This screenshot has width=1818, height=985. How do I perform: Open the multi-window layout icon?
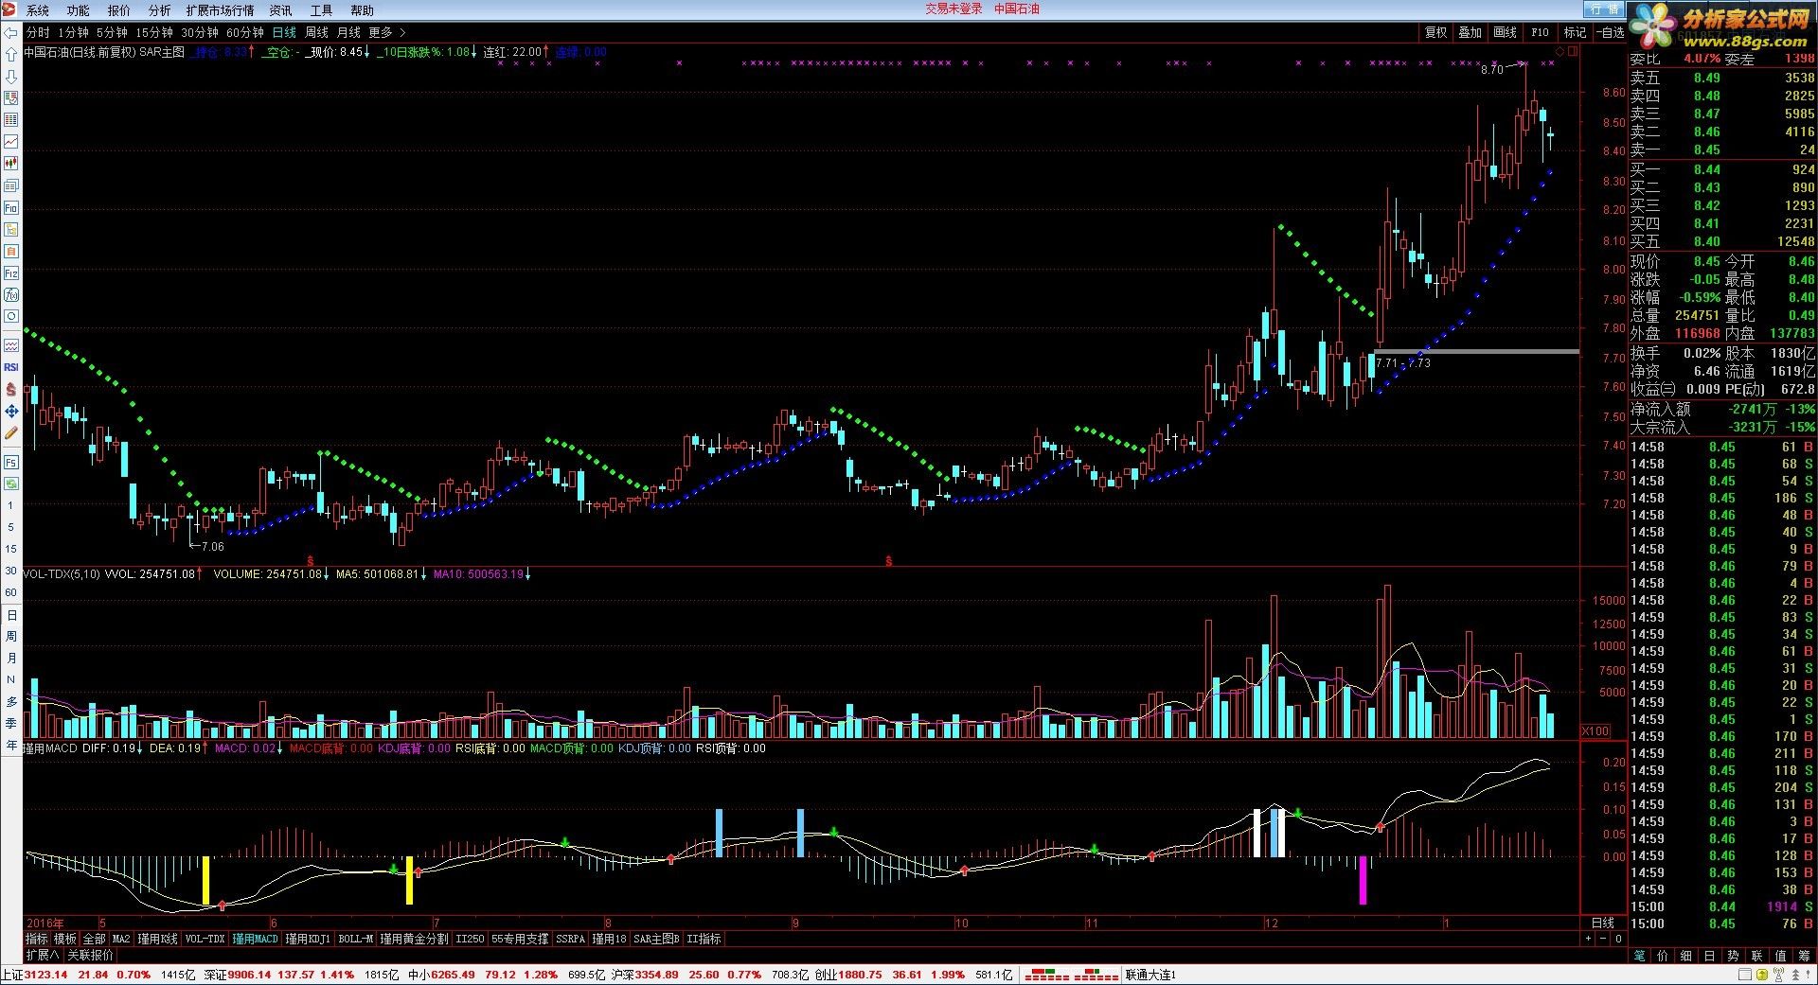tap(11, 185)
